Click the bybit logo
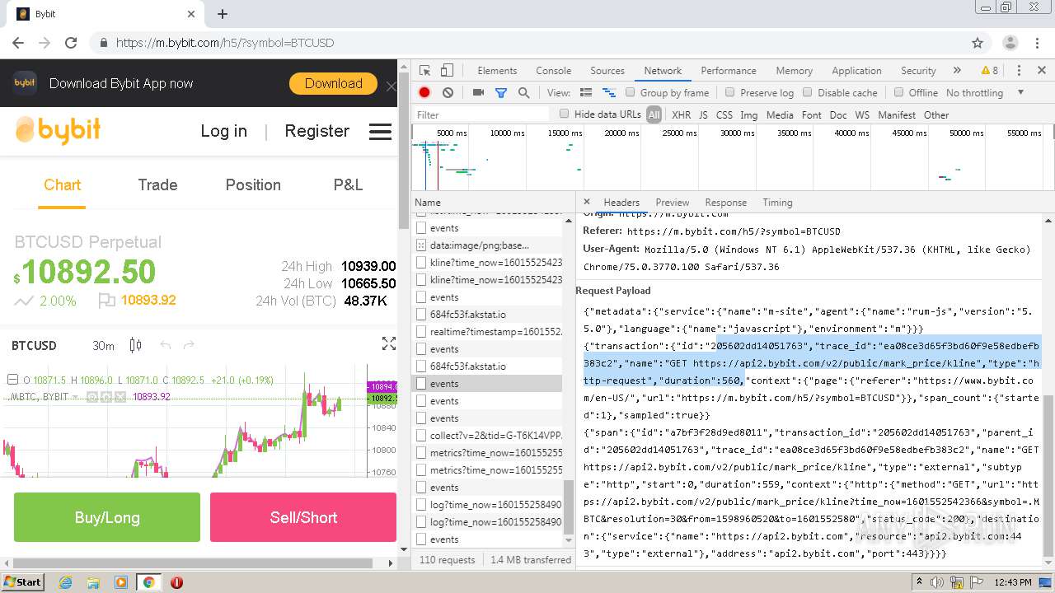This screenshot has height=593, width=1055. click(59, 130)
